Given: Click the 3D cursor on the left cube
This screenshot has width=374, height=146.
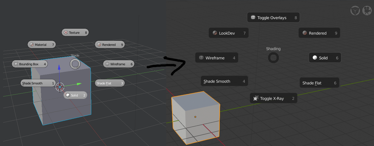Looking at the screenshot, I should point(60,87).
